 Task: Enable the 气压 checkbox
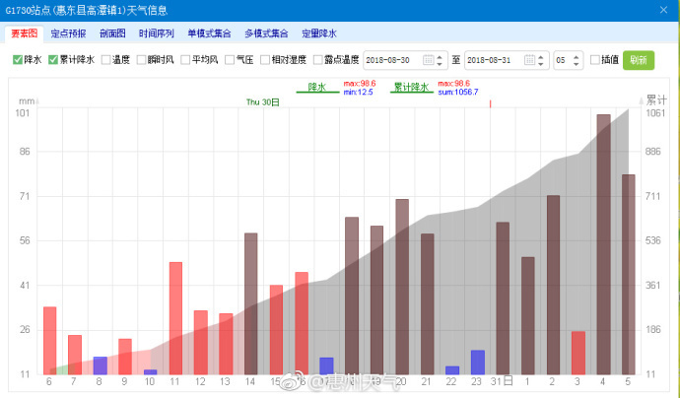point(230,60)
